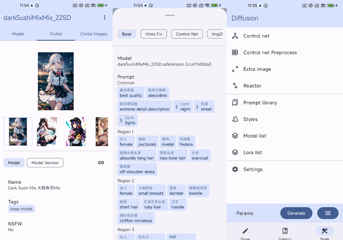Tap the 'night' prompt tag
Screen dimensions: 343x240
point(183,107)
